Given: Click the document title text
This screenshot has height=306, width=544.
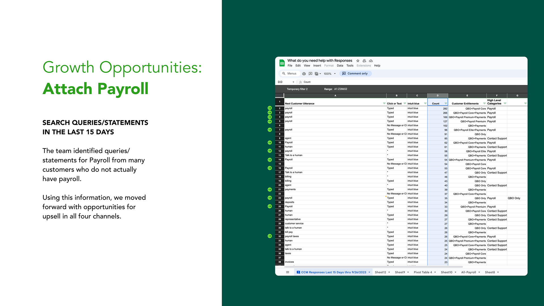Looking at the screenshot, I should (x=320, y=61).
